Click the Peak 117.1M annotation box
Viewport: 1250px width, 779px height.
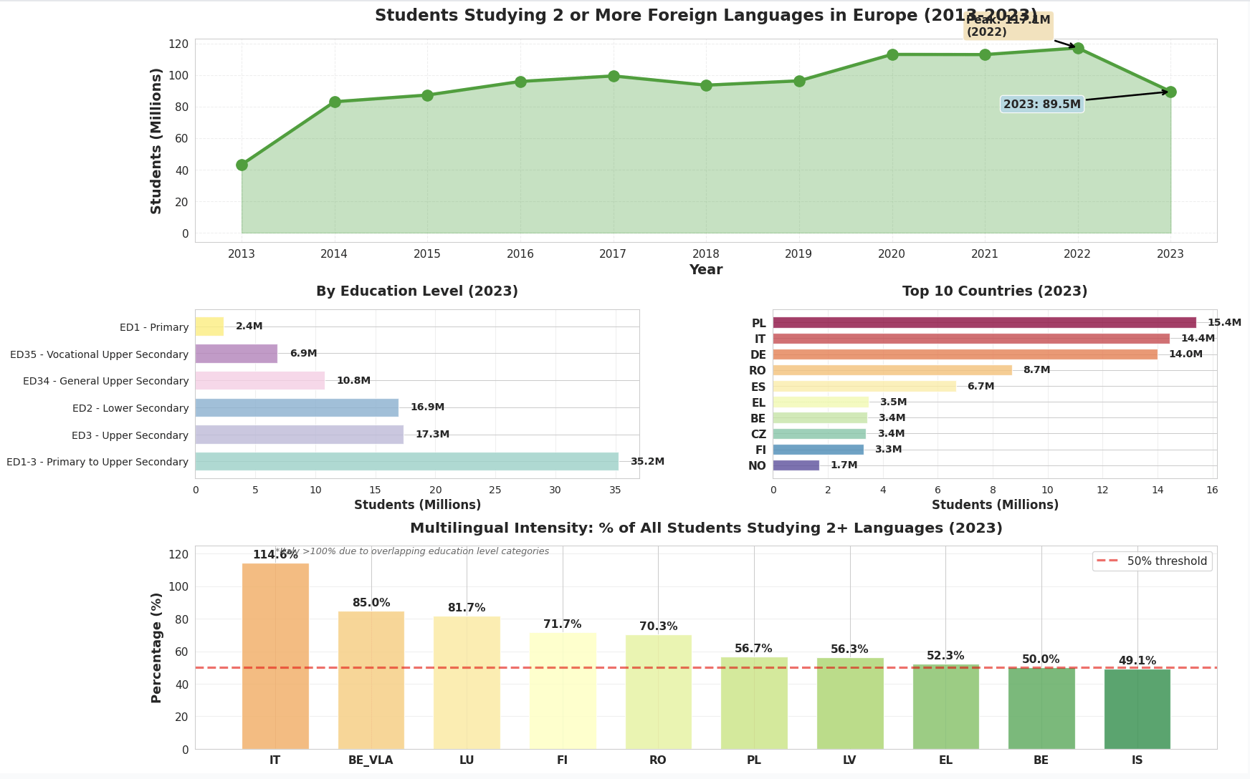tap(1008, 26)
